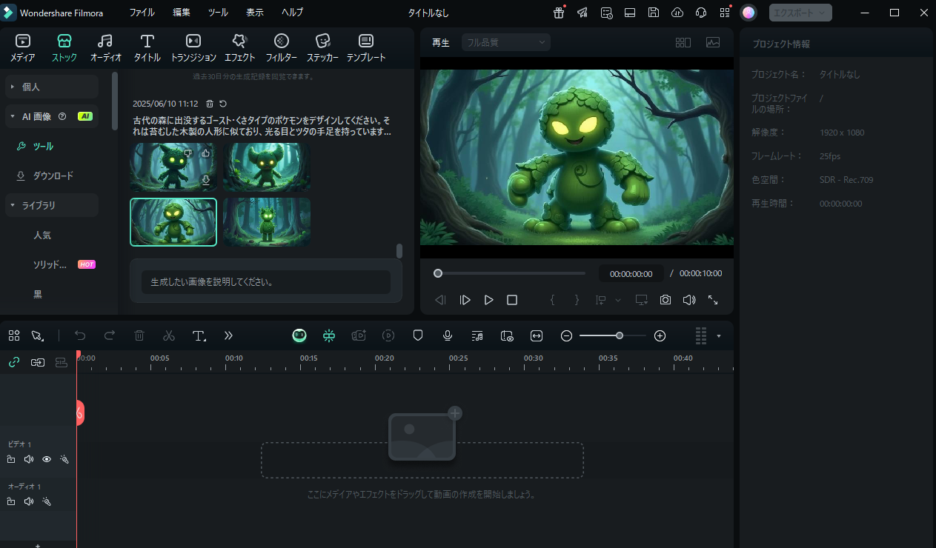The height and width of the screenshot is (548, 936).
Task: Toggle the preview grid compare view icon
Action: [x=683, y=42]
